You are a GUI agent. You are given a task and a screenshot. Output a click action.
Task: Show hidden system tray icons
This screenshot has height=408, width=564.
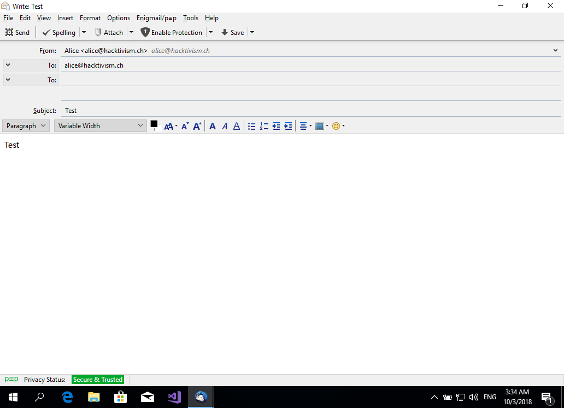pyautogui.click(x=434, y=397)
